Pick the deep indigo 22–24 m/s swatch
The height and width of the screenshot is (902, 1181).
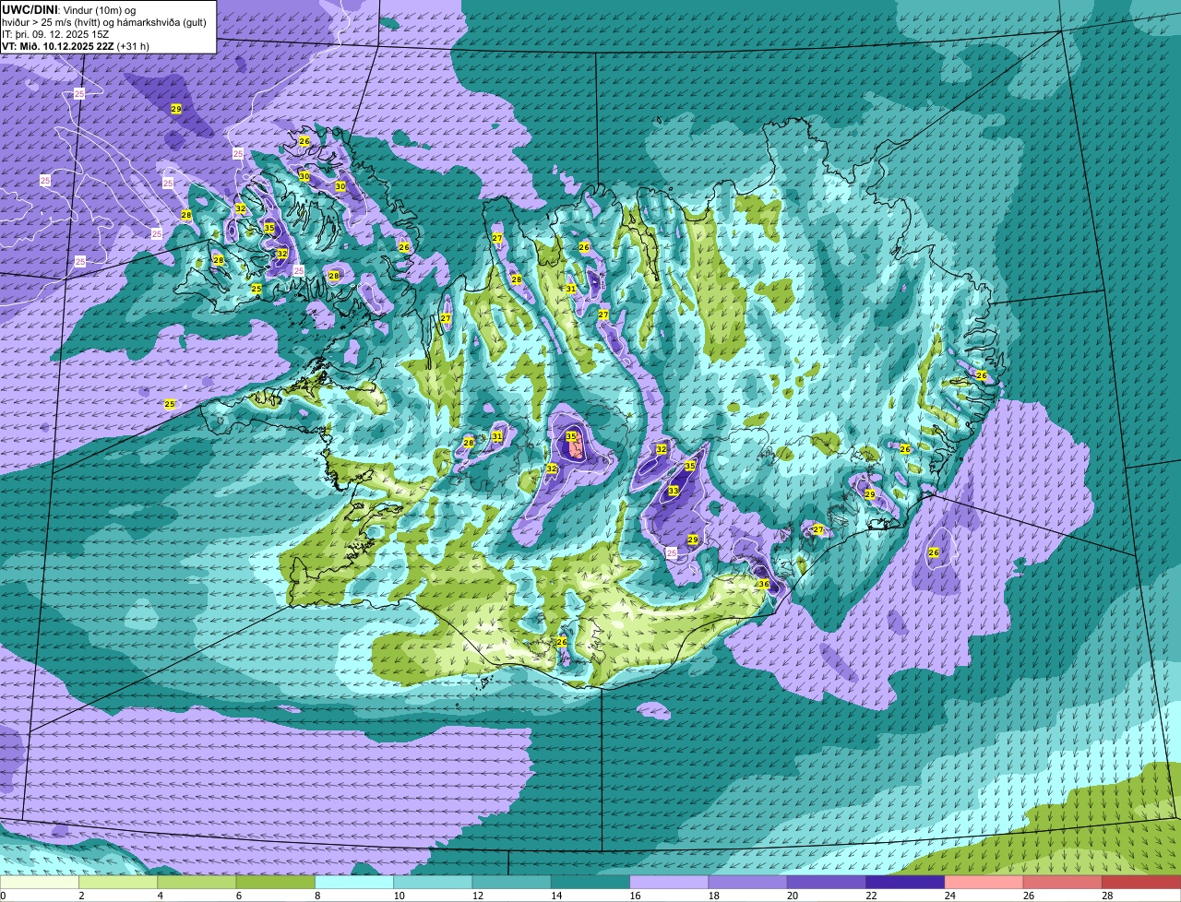(905, 883)
